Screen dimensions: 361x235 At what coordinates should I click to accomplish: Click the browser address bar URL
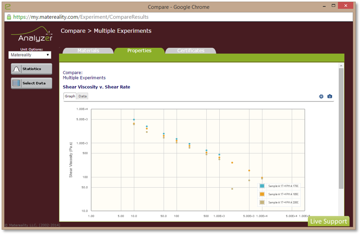point(81,17)
